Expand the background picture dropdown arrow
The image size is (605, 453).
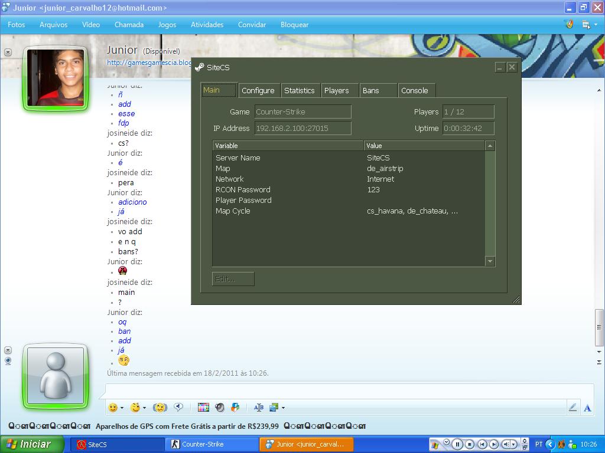point(283,408)
